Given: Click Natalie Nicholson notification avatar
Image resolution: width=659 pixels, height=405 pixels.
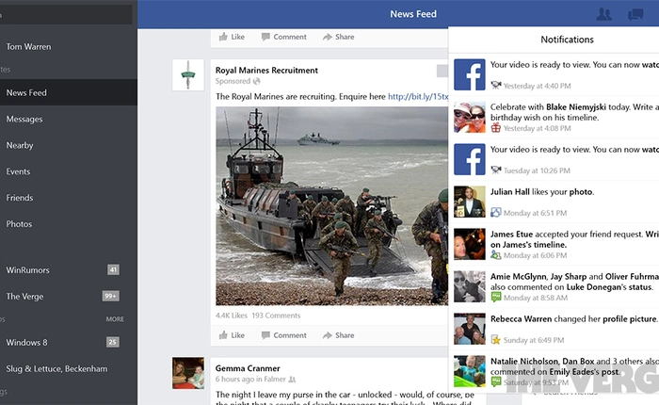Looking at the screenshot, I should coord(470,372).
